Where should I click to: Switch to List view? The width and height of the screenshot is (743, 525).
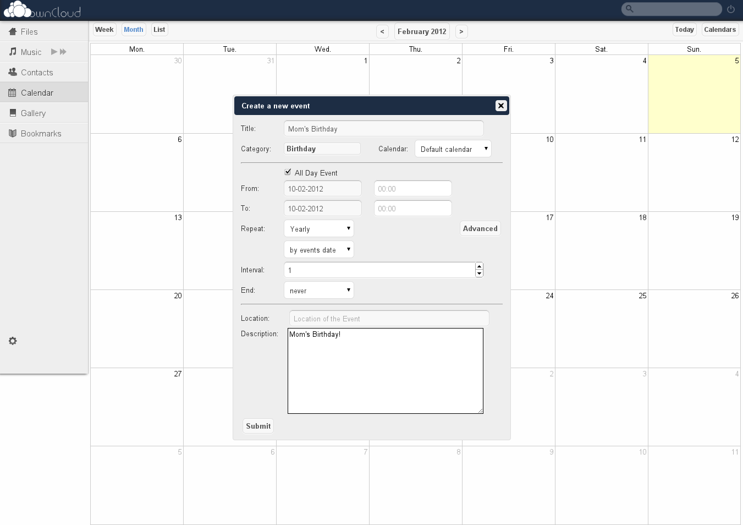[159, 30]
